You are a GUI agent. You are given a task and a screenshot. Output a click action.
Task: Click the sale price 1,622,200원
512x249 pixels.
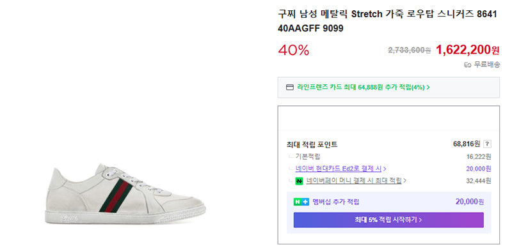tap(468, 50)
